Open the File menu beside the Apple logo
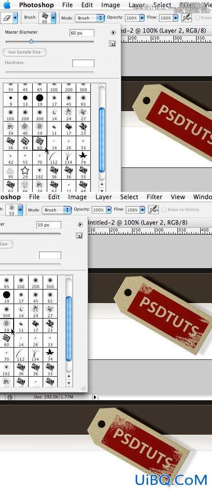Image resolution: width=212 pixels, height=491 pixels. (x=67, y=5)
